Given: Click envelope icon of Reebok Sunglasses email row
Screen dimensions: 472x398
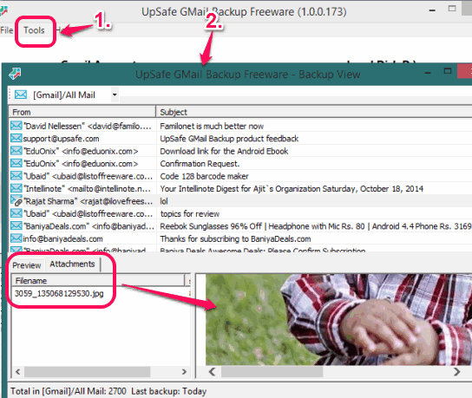Looking at the screenshot, I should pos(16,226).
